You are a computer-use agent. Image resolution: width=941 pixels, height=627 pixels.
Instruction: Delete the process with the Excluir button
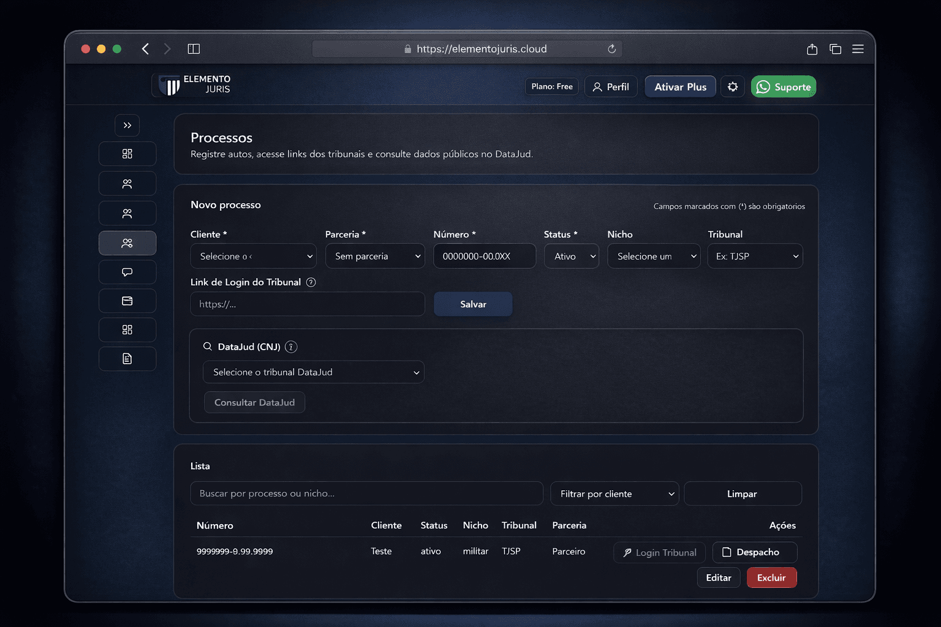[x=771, y=577]
